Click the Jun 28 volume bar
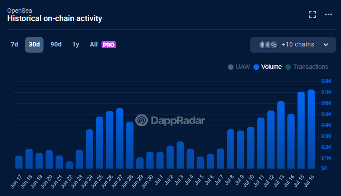The height and width of the screenshot is (196, 341). [130, 146]
